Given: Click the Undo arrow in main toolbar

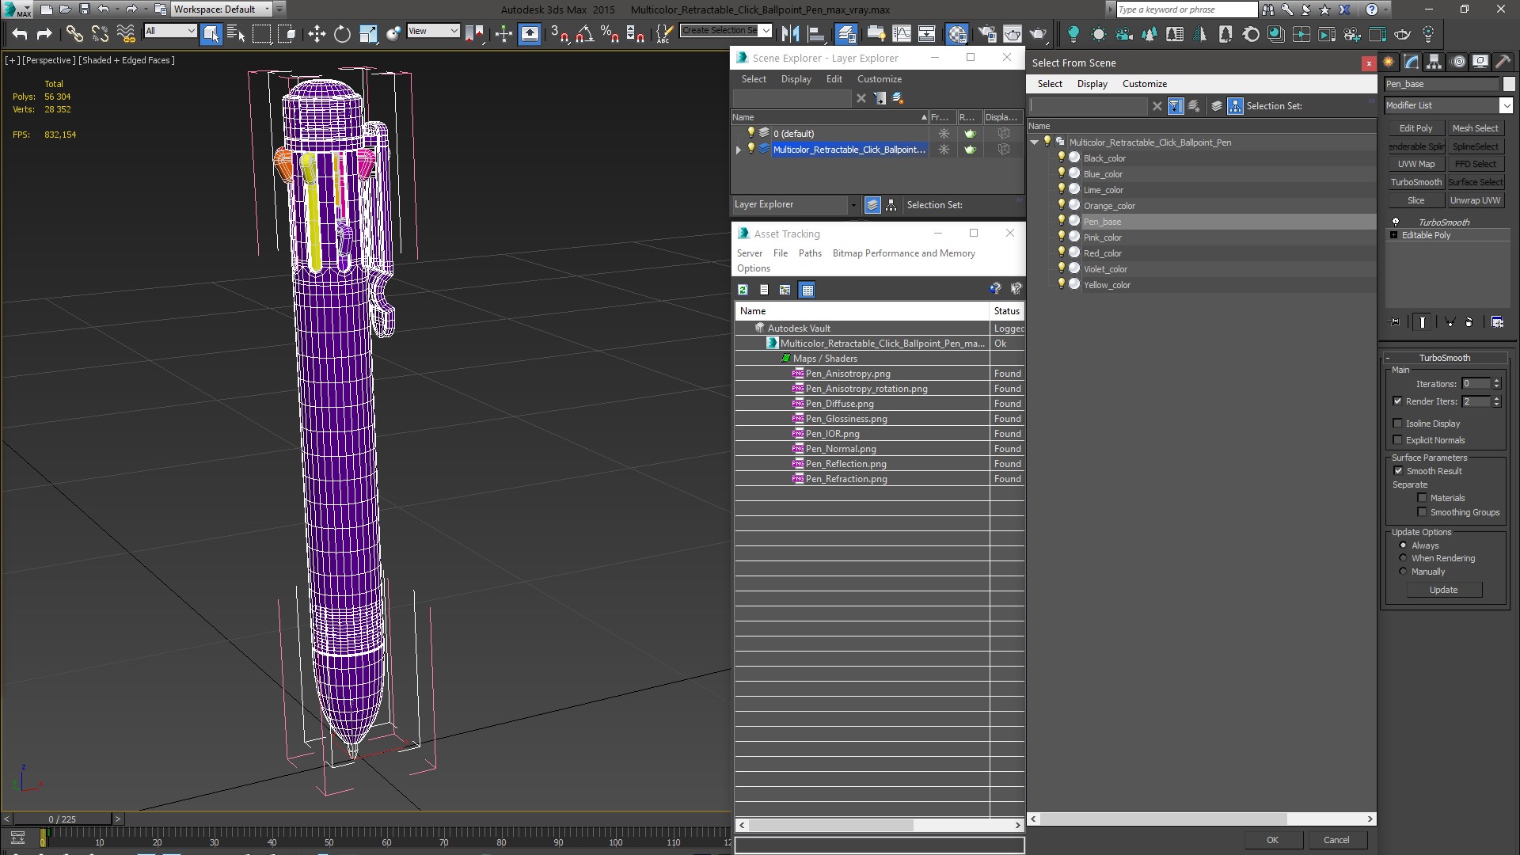Looking at the screenshot, I should click(x=20, y=33).
